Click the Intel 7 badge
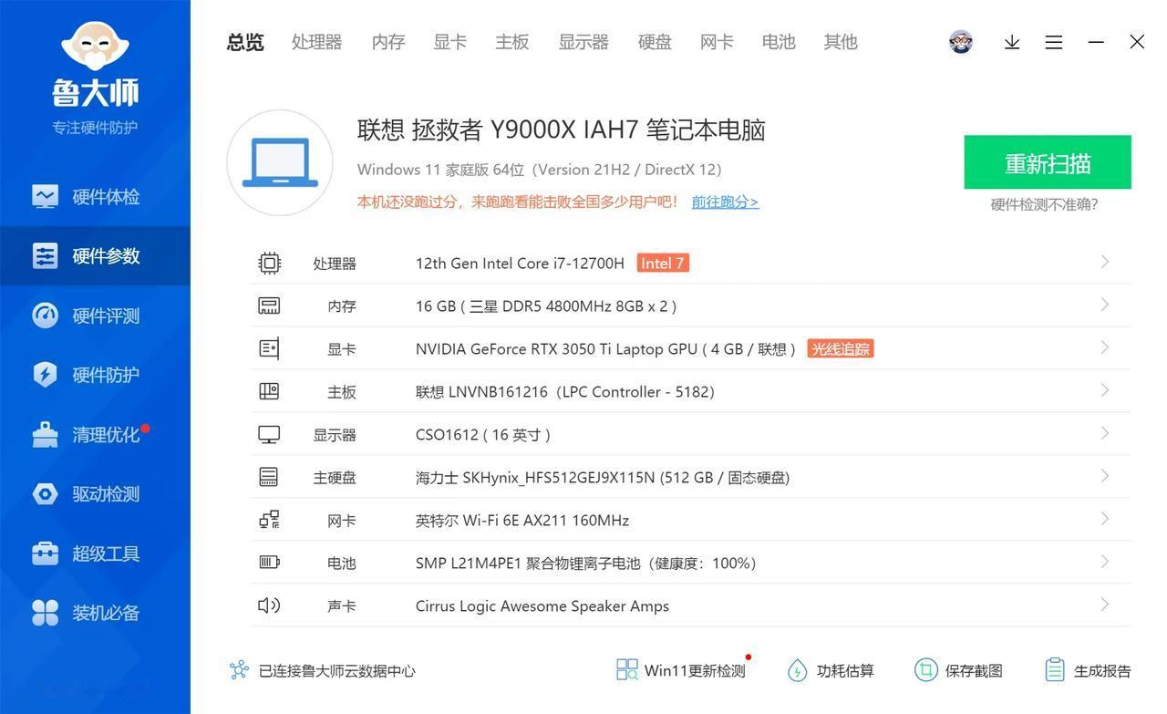The image size is (1167, 714). tap(663, 264)
